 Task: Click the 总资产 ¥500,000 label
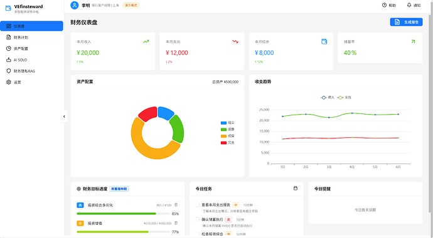coord(225,82)
